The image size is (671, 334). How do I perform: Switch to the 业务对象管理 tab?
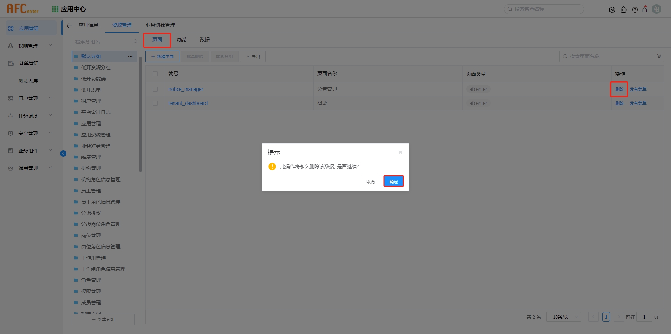[x=160, y=25]
